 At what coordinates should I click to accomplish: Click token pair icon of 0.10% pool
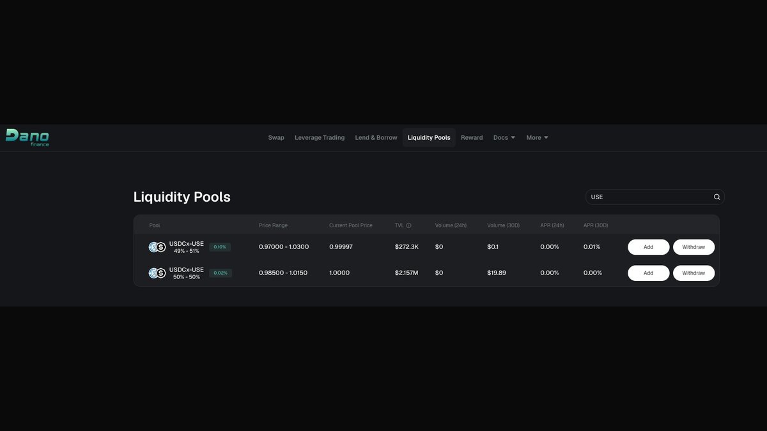pos(157,247)
